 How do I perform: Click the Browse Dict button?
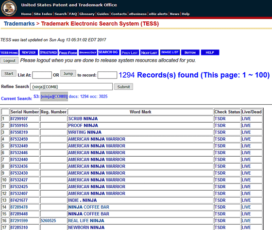pos(88,52)
